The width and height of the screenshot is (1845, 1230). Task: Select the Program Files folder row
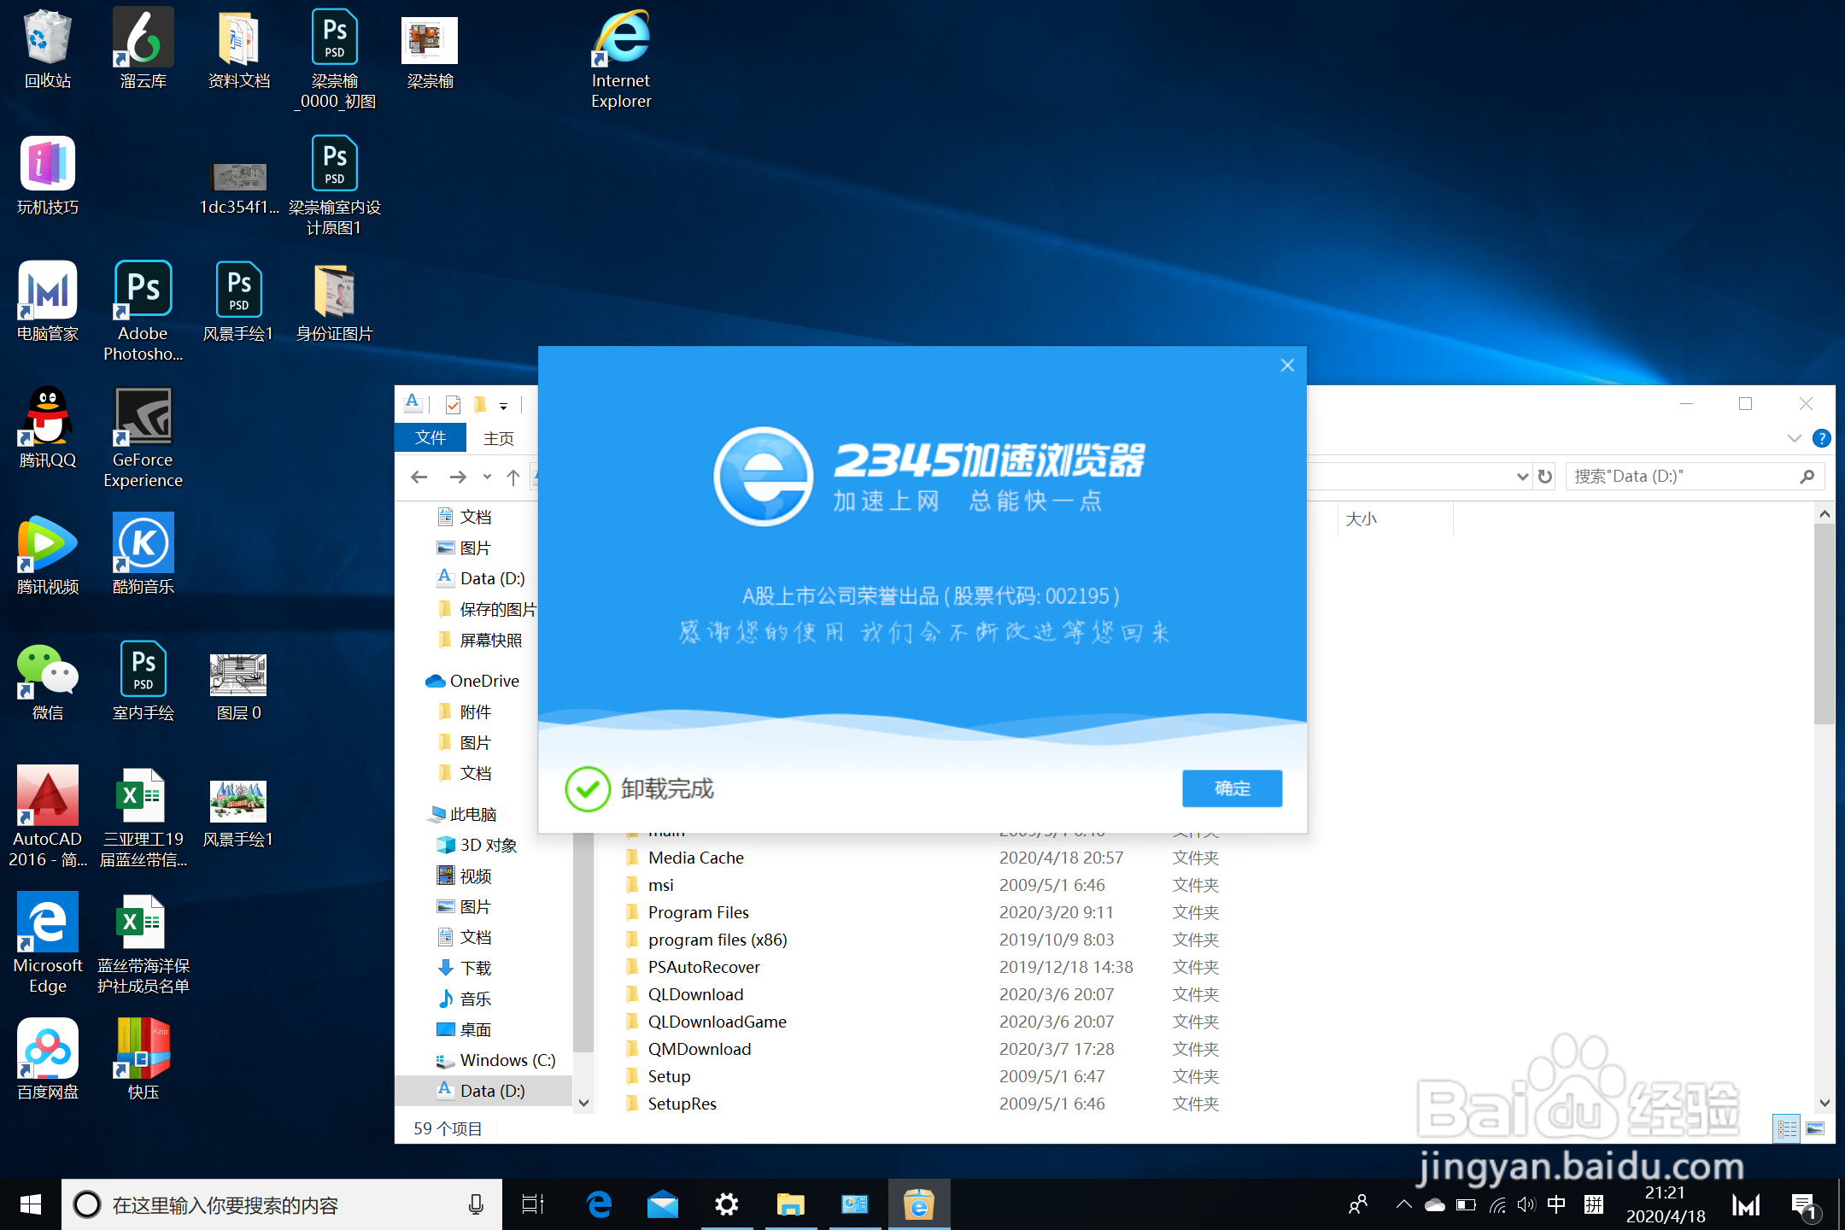click(x=922, y=912)
